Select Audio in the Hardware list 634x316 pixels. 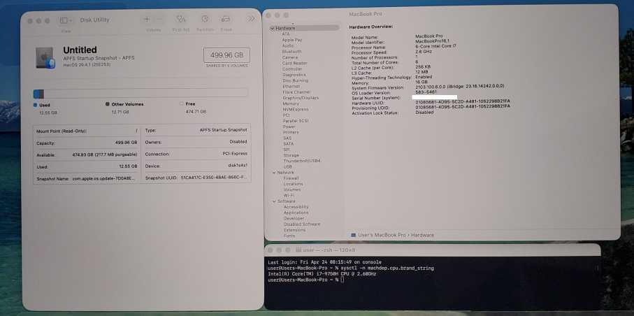pos(288,45)
